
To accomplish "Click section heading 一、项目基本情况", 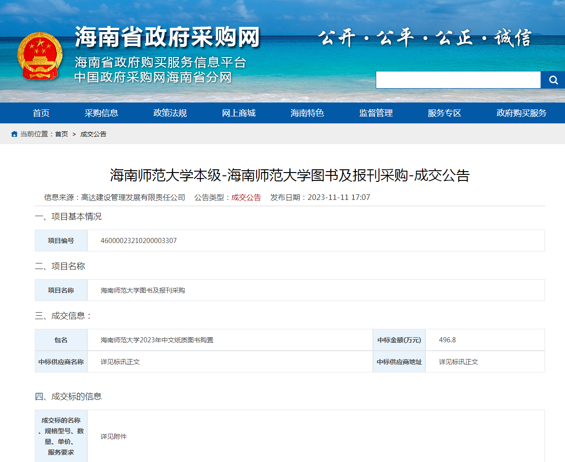I will [68, 217].
